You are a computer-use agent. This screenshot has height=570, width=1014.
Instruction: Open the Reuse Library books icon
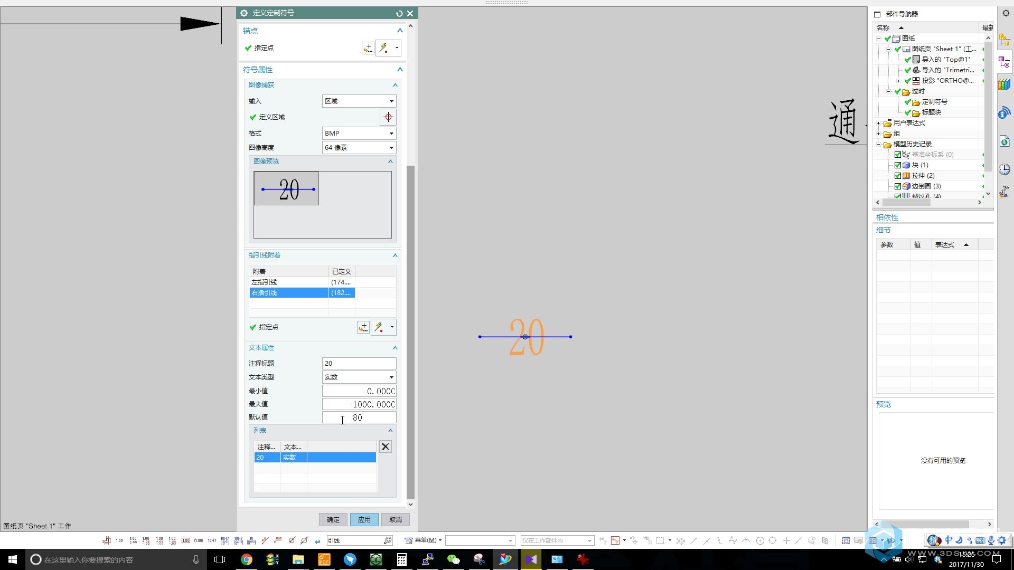(x=1004, y=84)
